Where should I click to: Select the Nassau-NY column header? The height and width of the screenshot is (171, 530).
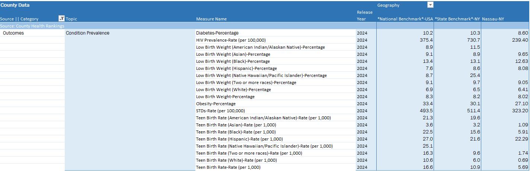(493, 19)
